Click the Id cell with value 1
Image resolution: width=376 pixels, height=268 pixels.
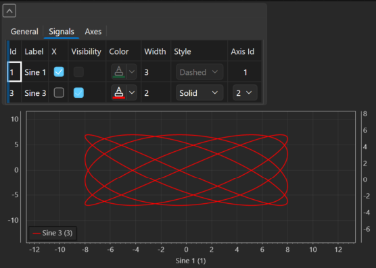[x=14, y=72]
